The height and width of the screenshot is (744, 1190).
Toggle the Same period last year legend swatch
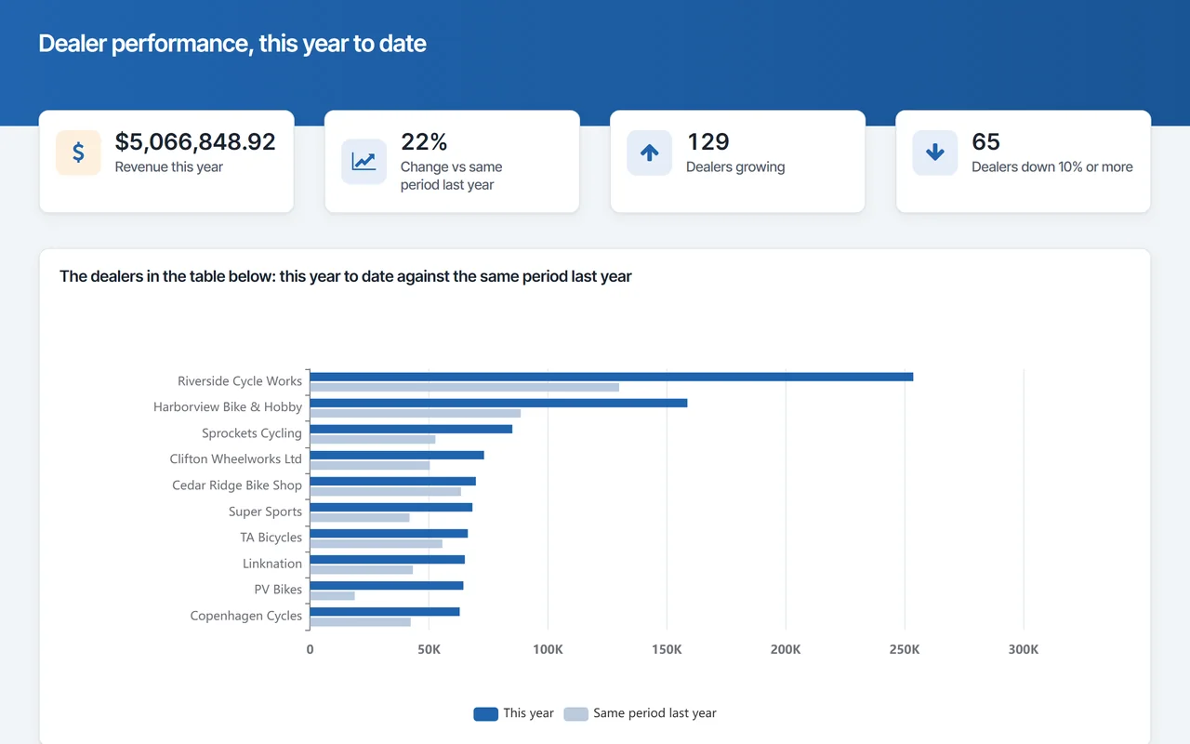point(575,713)
